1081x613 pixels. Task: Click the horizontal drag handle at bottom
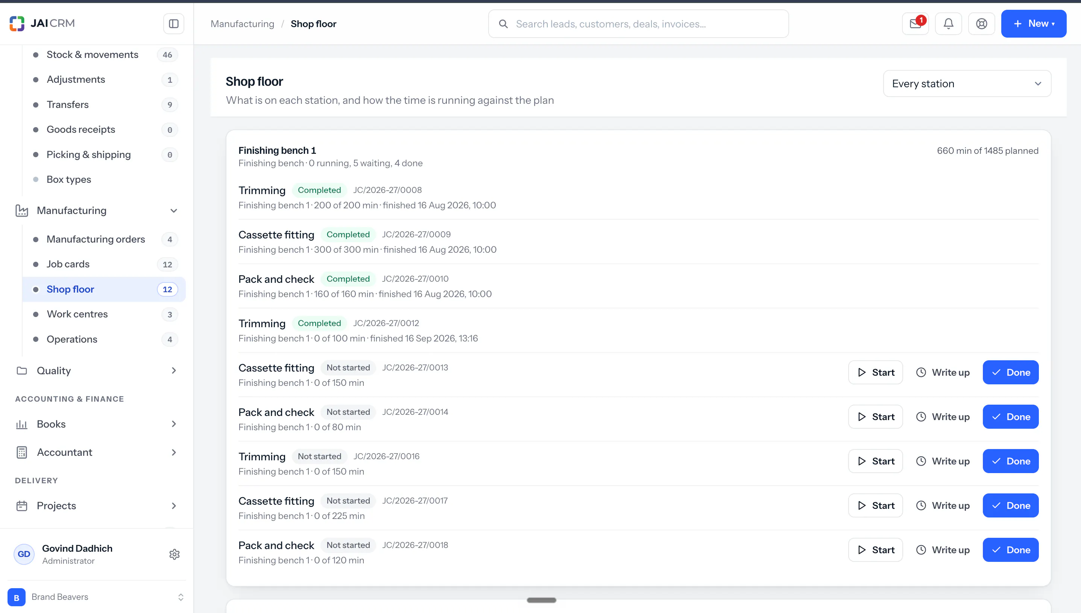tap(541, 600)
